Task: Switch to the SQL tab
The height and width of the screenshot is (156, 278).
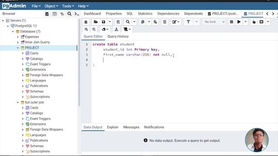Action: click(129, 13)
